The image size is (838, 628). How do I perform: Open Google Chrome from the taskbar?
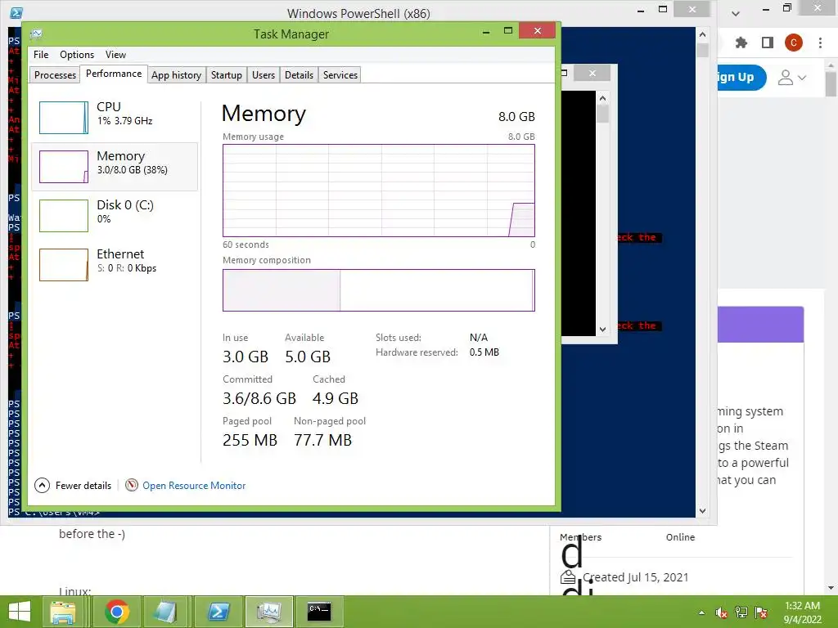(x=117, y=612)
